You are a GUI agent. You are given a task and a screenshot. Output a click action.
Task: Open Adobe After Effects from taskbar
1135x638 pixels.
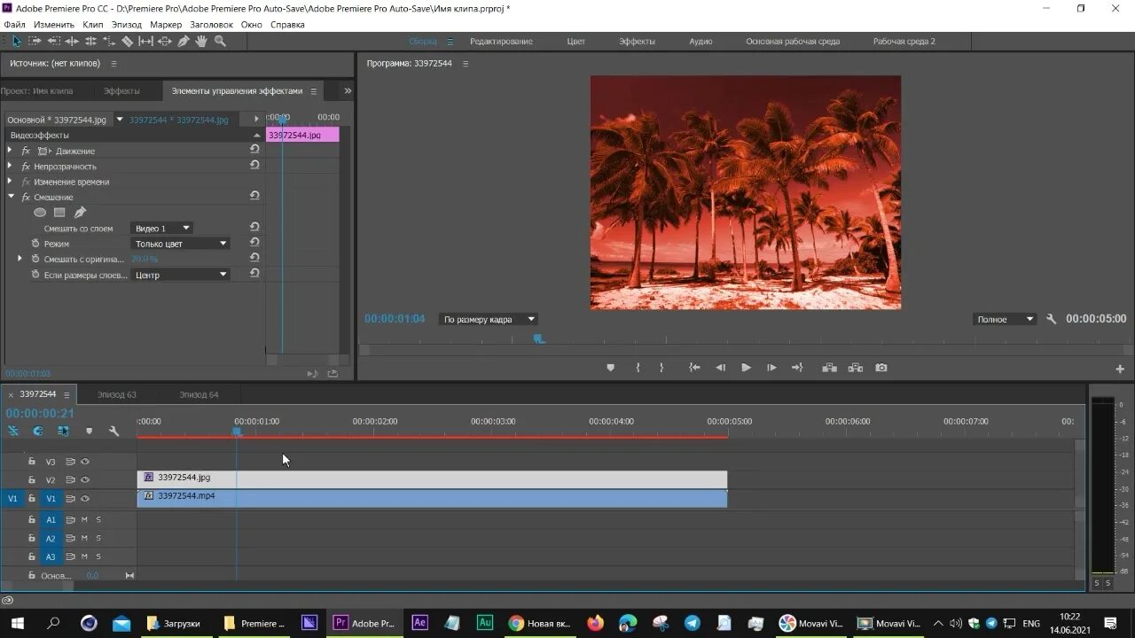coord(419,623)
